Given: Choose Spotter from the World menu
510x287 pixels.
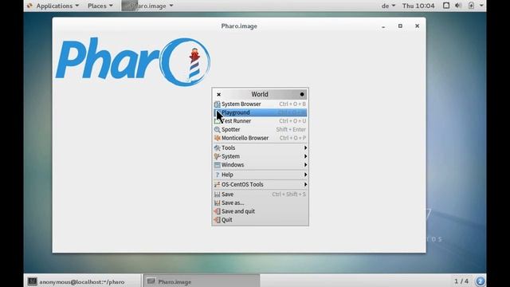Looking at the screenshot, I should pos(261,129).
